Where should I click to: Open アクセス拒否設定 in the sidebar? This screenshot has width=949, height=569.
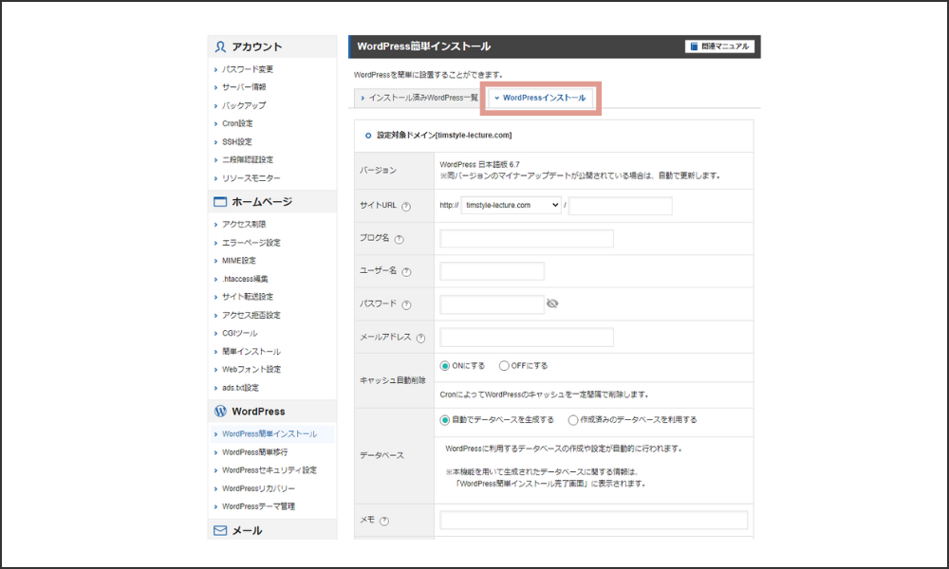(x=251, y=315)
